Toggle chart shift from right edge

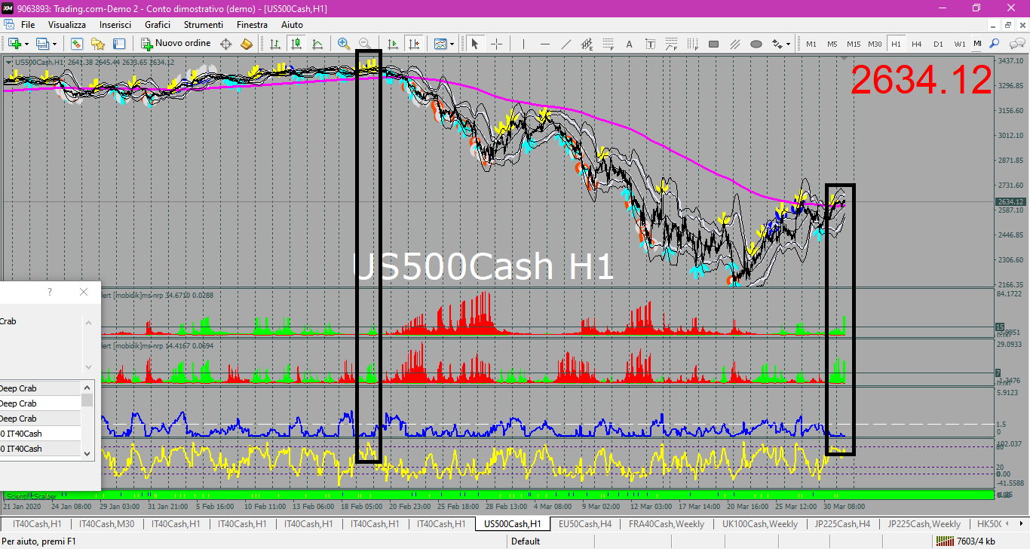pos(414,44)
